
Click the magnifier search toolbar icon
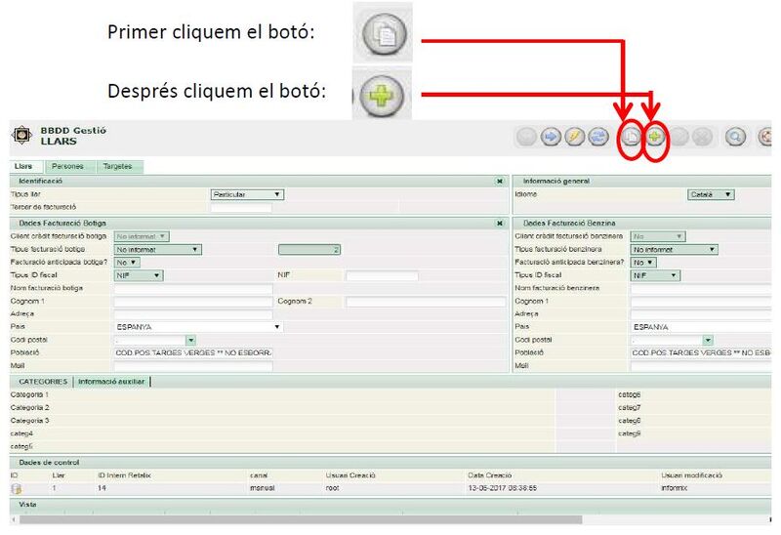(x=734, y=138)
